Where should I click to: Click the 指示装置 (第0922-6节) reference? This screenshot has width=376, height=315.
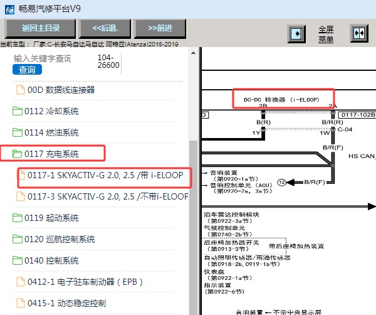(x=224, y=289)
